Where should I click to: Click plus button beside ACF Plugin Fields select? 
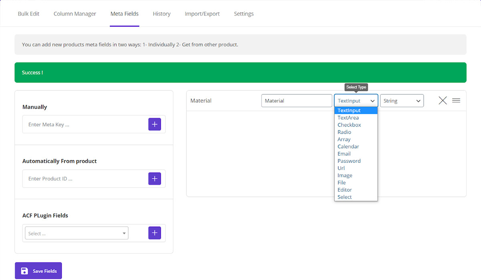154,233
